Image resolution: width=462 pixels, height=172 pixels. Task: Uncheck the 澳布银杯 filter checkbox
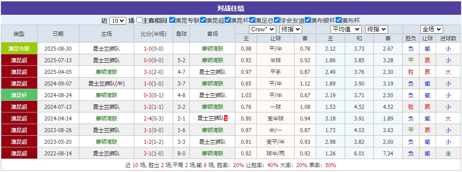(308, 20)
